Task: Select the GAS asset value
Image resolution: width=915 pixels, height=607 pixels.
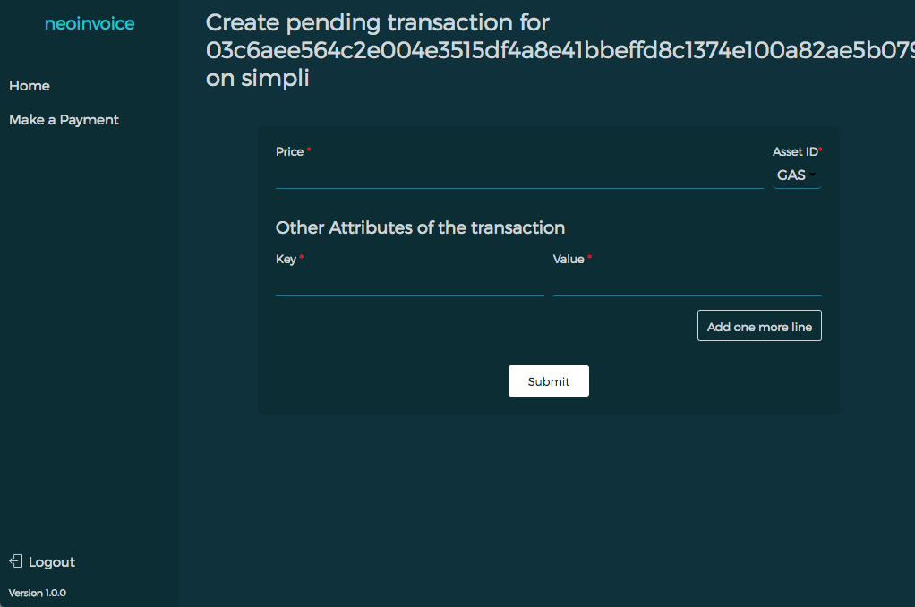Action: 791,175
